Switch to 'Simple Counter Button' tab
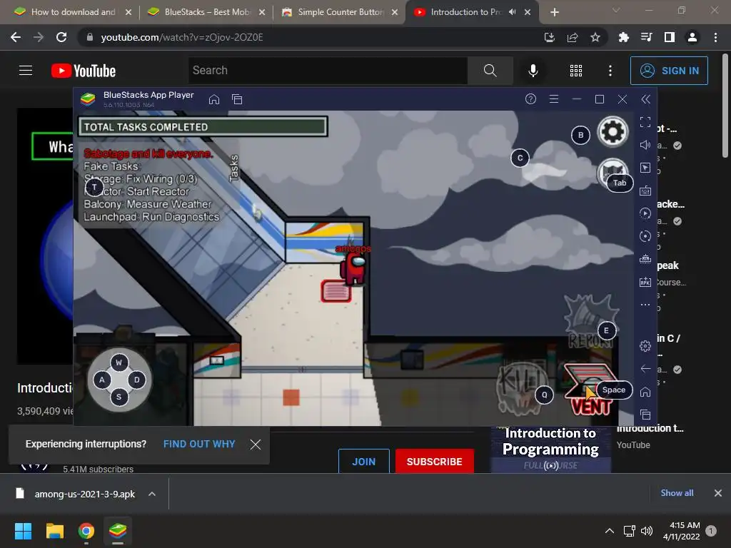 pyautogui.click(x=340, y=12)
